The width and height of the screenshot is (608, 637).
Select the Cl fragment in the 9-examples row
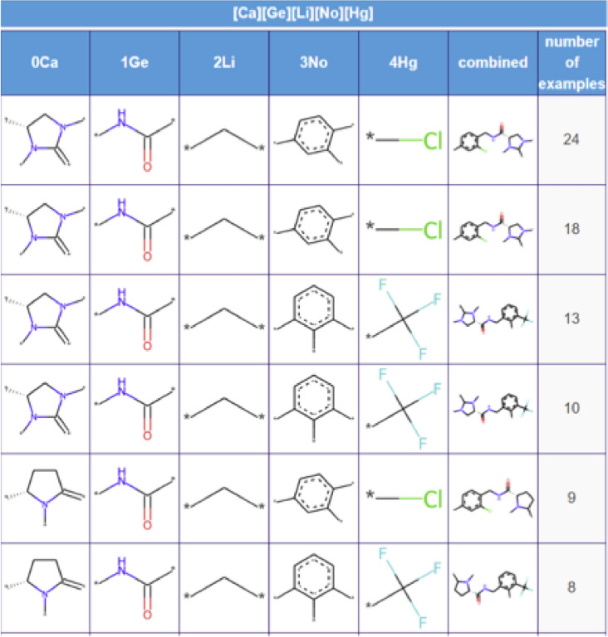pos(404,498)
